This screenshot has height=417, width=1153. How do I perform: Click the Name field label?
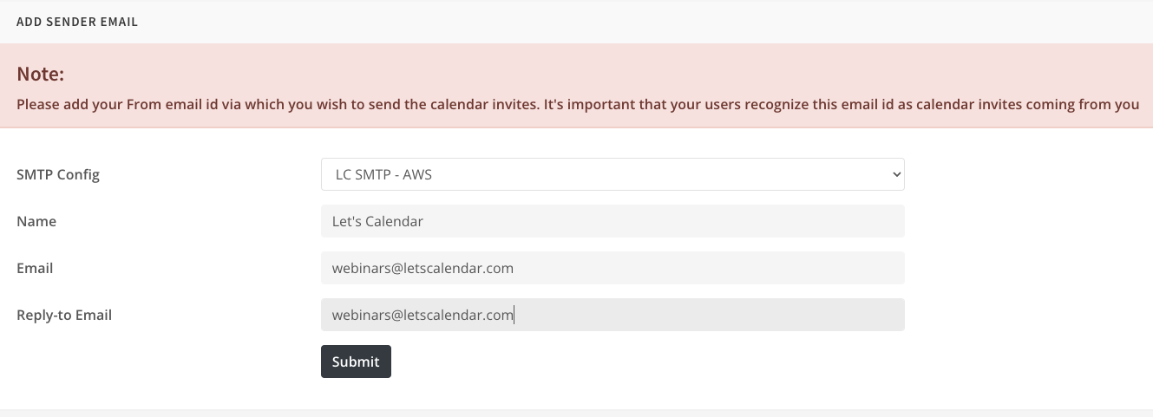(36, 221)
